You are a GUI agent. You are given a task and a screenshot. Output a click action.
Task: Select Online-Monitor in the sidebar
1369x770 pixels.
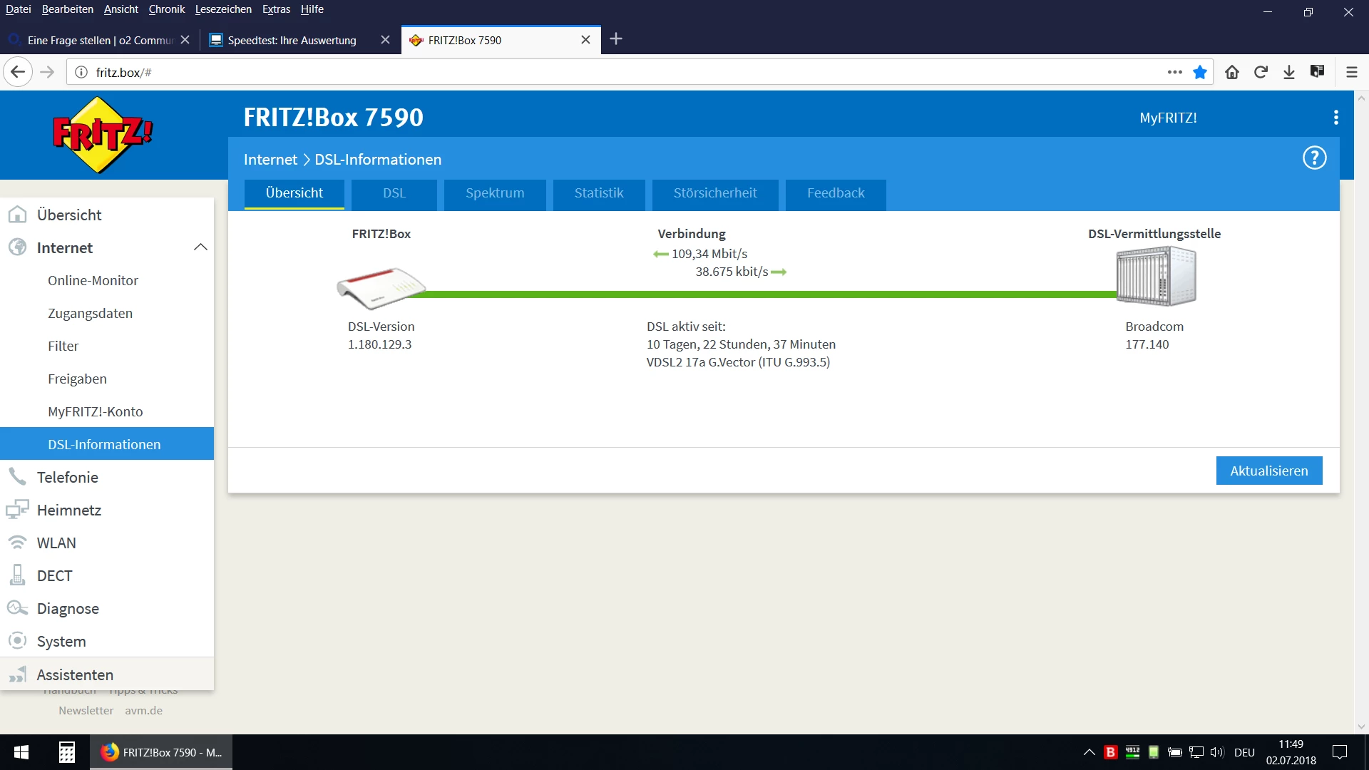coord(93,280)
